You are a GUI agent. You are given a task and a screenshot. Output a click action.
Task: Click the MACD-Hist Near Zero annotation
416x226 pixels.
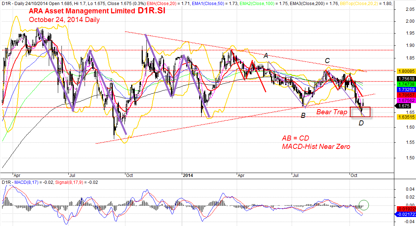point(316,147)
